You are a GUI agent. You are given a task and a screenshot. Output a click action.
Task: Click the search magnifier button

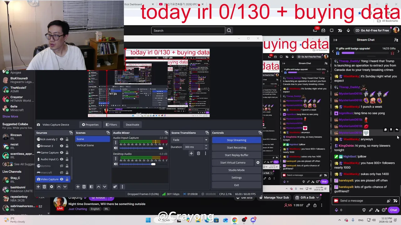click(229, 30)
